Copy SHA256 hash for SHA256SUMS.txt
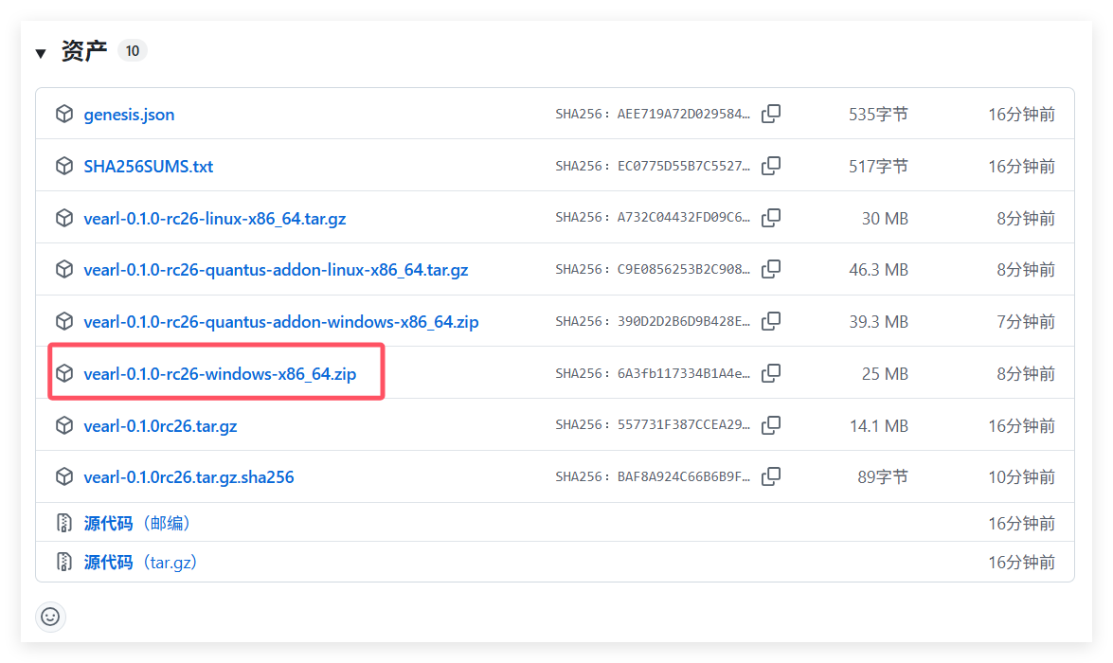 coord(771,166)
